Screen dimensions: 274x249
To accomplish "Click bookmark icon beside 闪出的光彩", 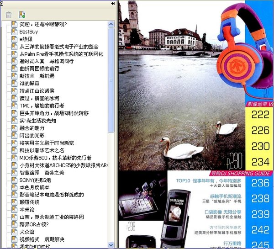I will [14, 135].
